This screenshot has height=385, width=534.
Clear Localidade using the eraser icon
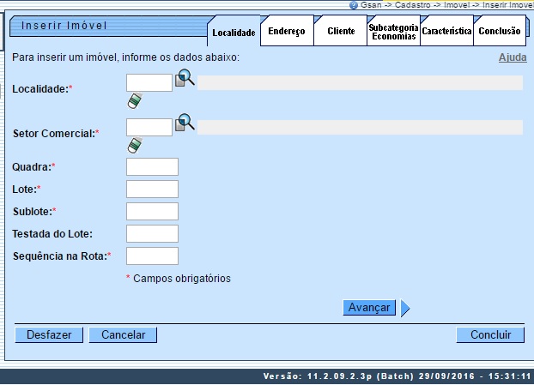tap(134, 101)
